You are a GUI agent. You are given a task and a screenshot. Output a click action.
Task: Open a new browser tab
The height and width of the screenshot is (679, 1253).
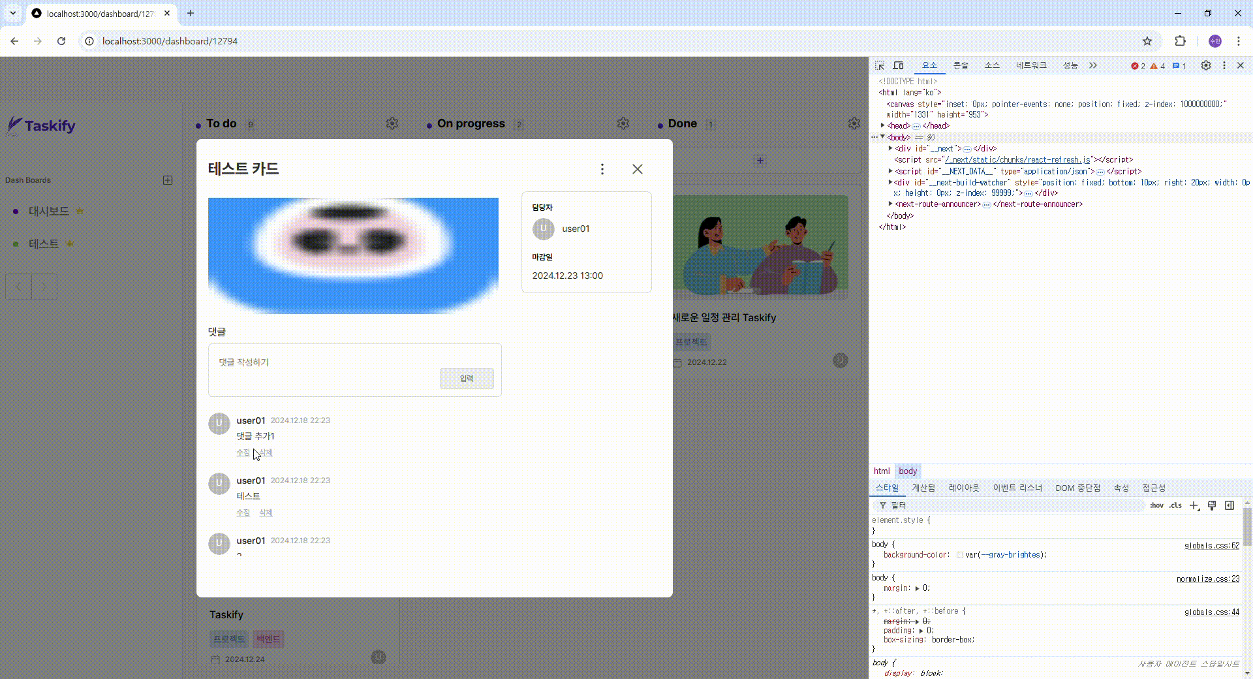coord(191,13)
